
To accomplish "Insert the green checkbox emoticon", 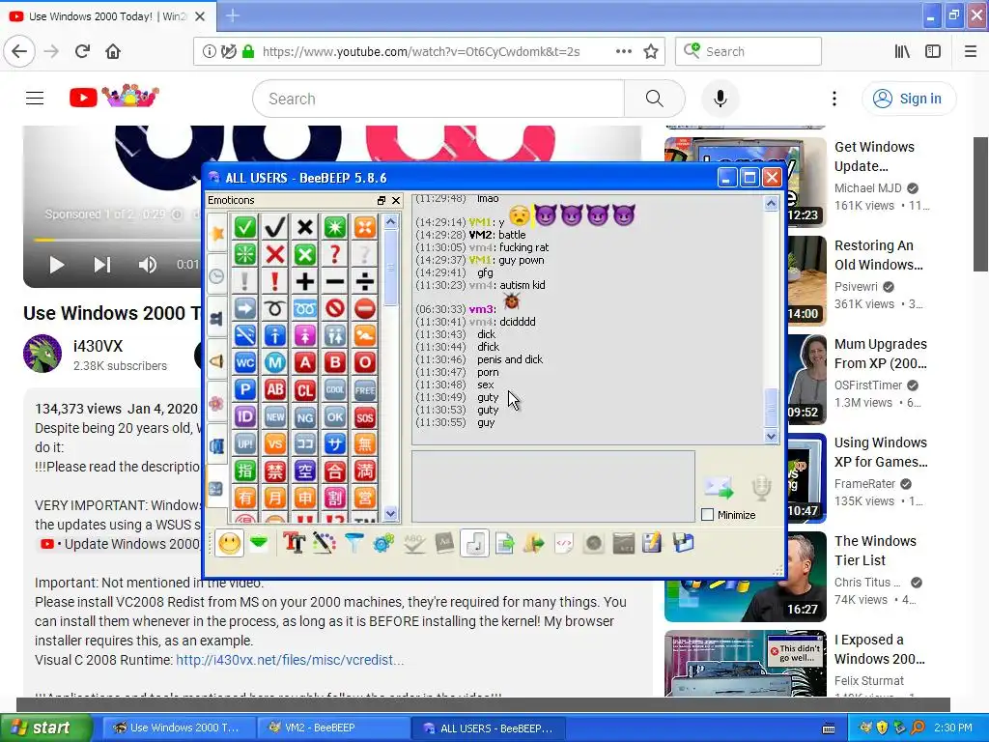I will point(244,227).
